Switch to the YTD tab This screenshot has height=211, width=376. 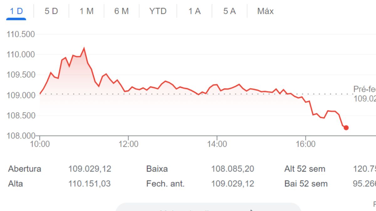(158, 11)
